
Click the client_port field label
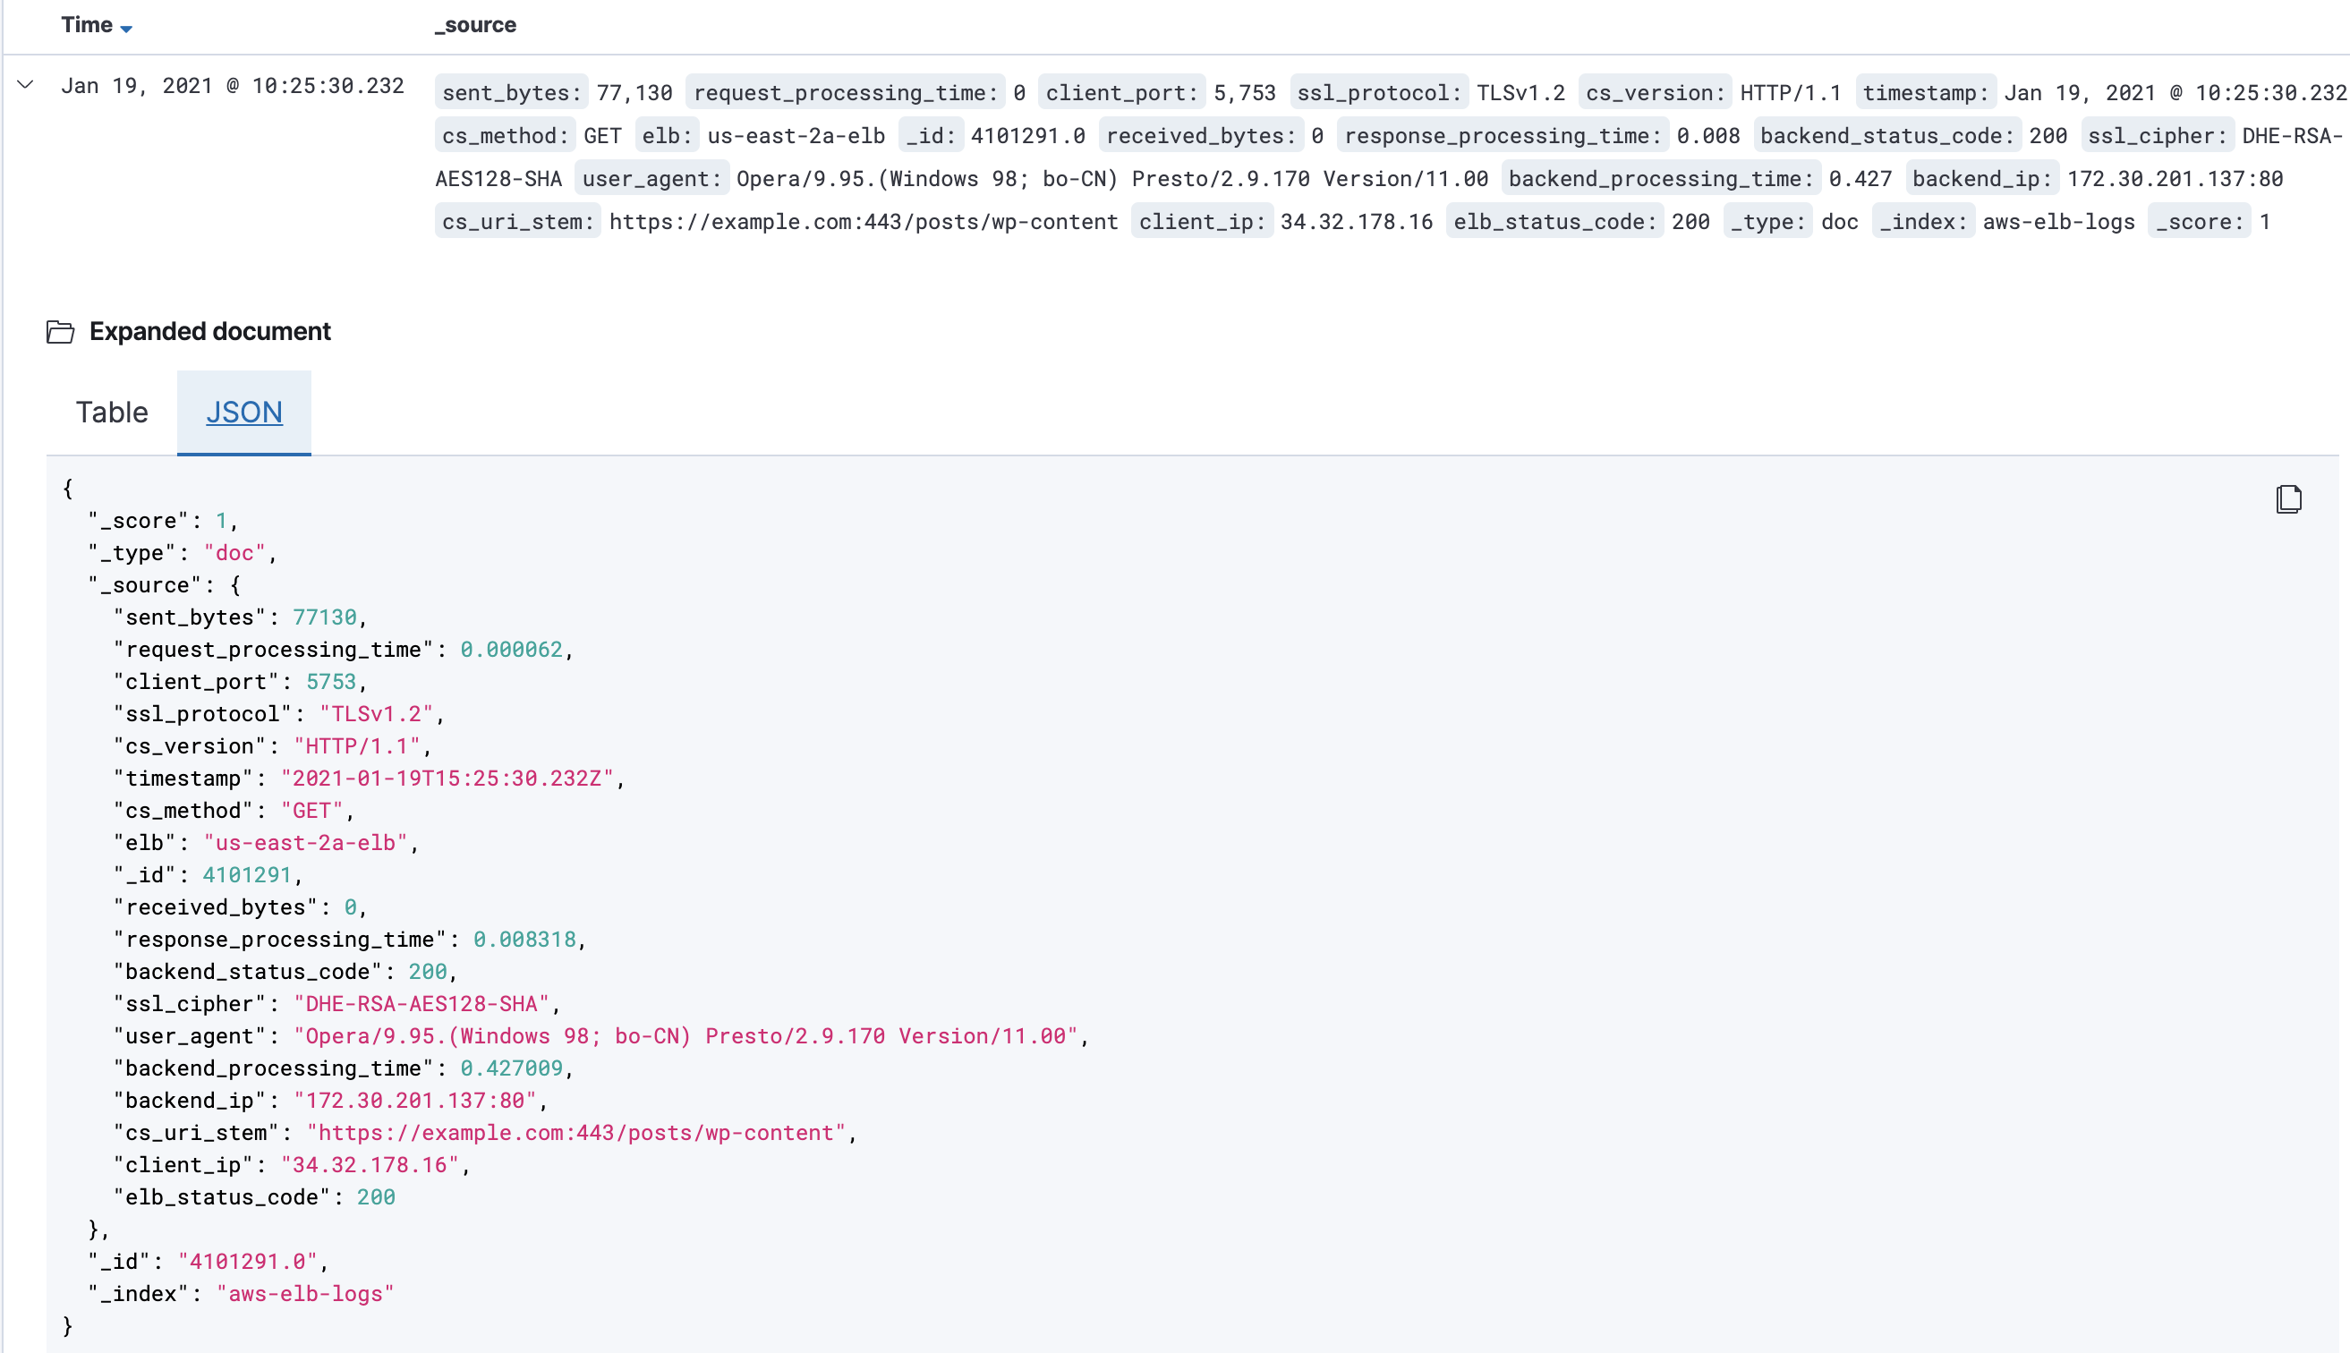pos(1120,93)
